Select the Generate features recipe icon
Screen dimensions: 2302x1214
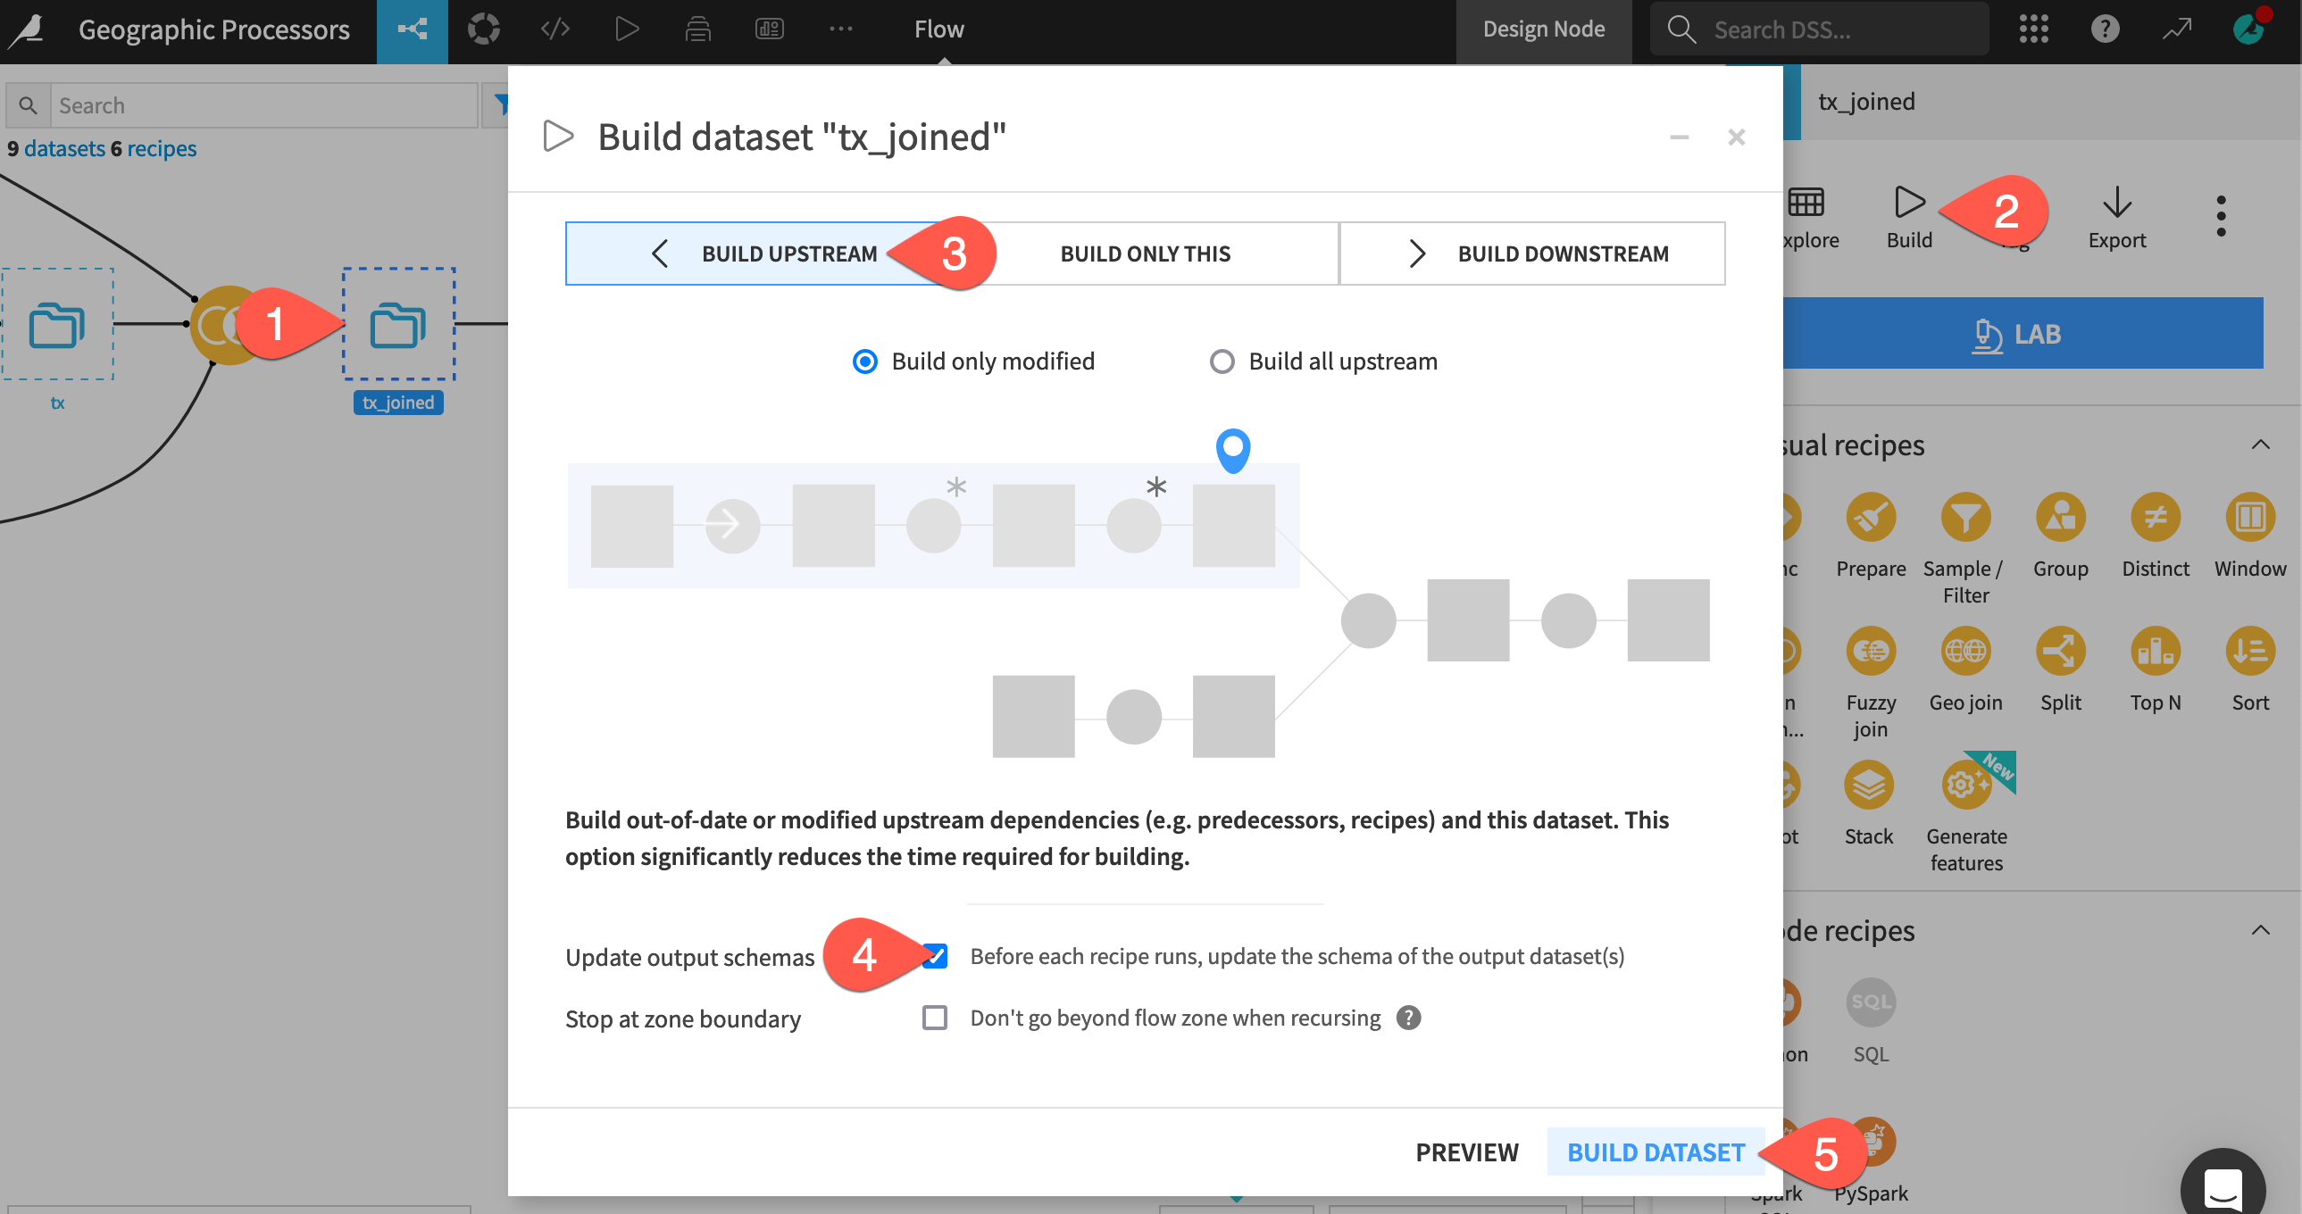(x=1965, y=786)
